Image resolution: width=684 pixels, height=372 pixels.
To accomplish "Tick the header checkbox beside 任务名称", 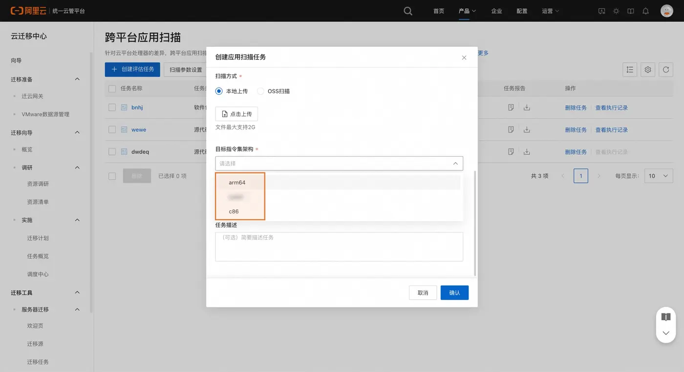I will [112, 88].
